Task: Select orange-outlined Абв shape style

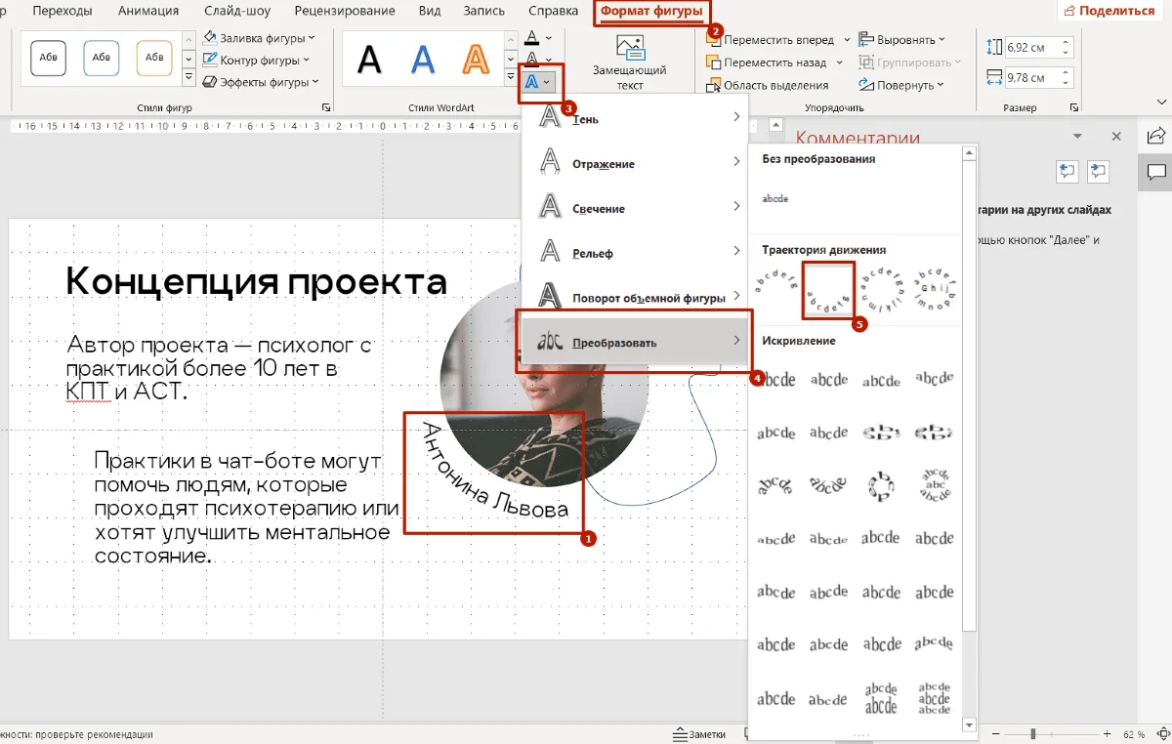Action: [154, 58]
